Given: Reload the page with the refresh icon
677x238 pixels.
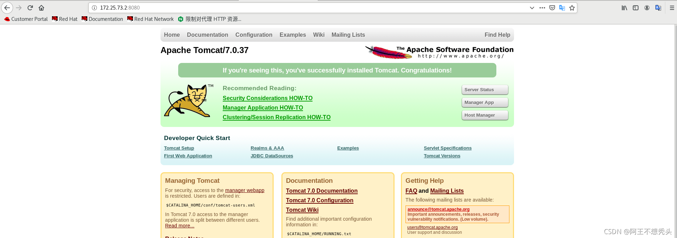Looking at the screenshot, I should click(30, 8).
